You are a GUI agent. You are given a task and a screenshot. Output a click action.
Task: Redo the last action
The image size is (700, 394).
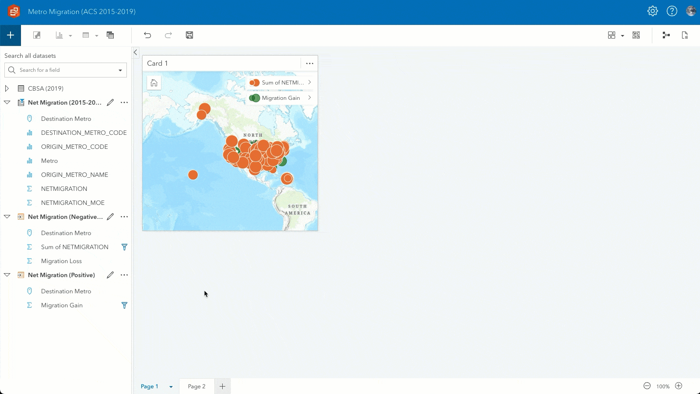168,35
